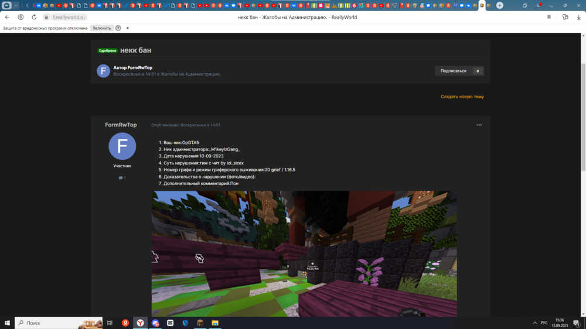The width and height of the screenshot is (586, 329).
Task: Open the post options three-dot menu
Action: click(x=479, y=125)
